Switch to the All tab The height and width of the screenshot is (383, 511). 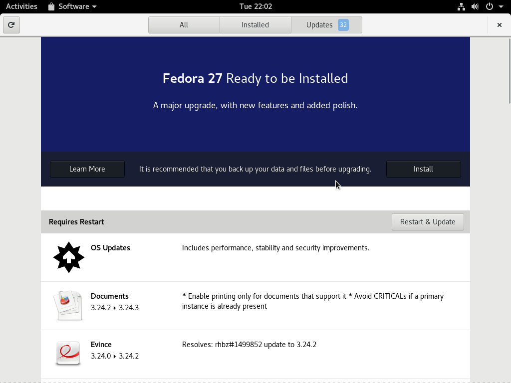(x=184, y=25)
